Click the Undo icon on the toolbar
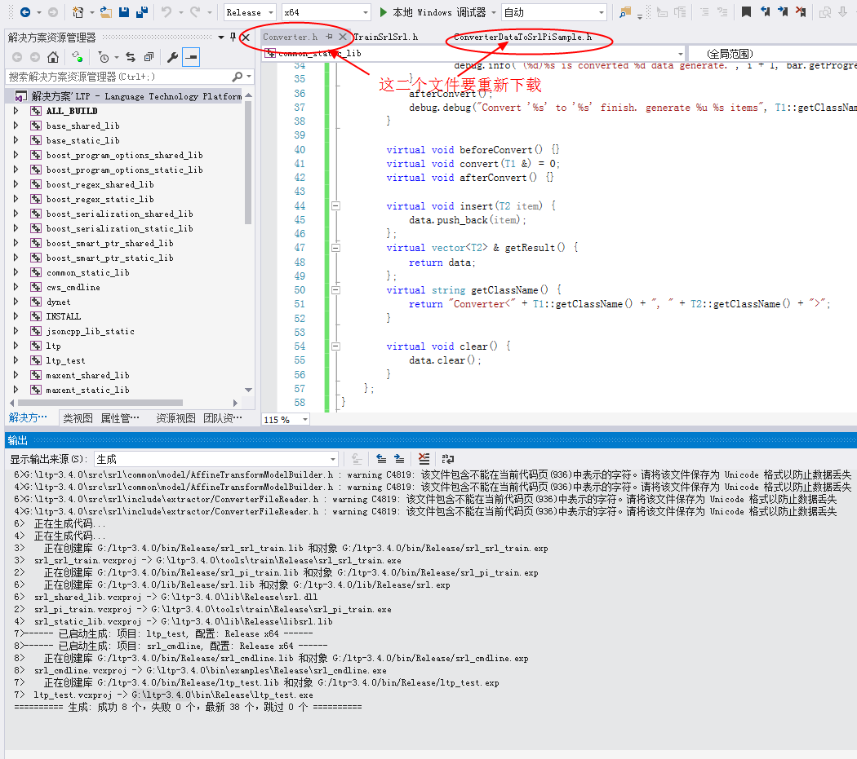This screenshot has height=759, width=857. (166, 11)
